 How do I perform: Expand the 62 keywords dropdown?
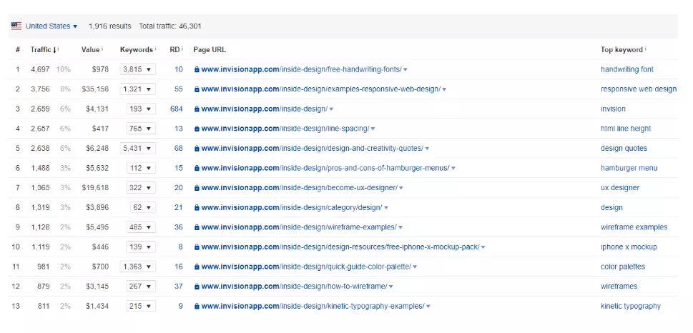click(142, 207)
